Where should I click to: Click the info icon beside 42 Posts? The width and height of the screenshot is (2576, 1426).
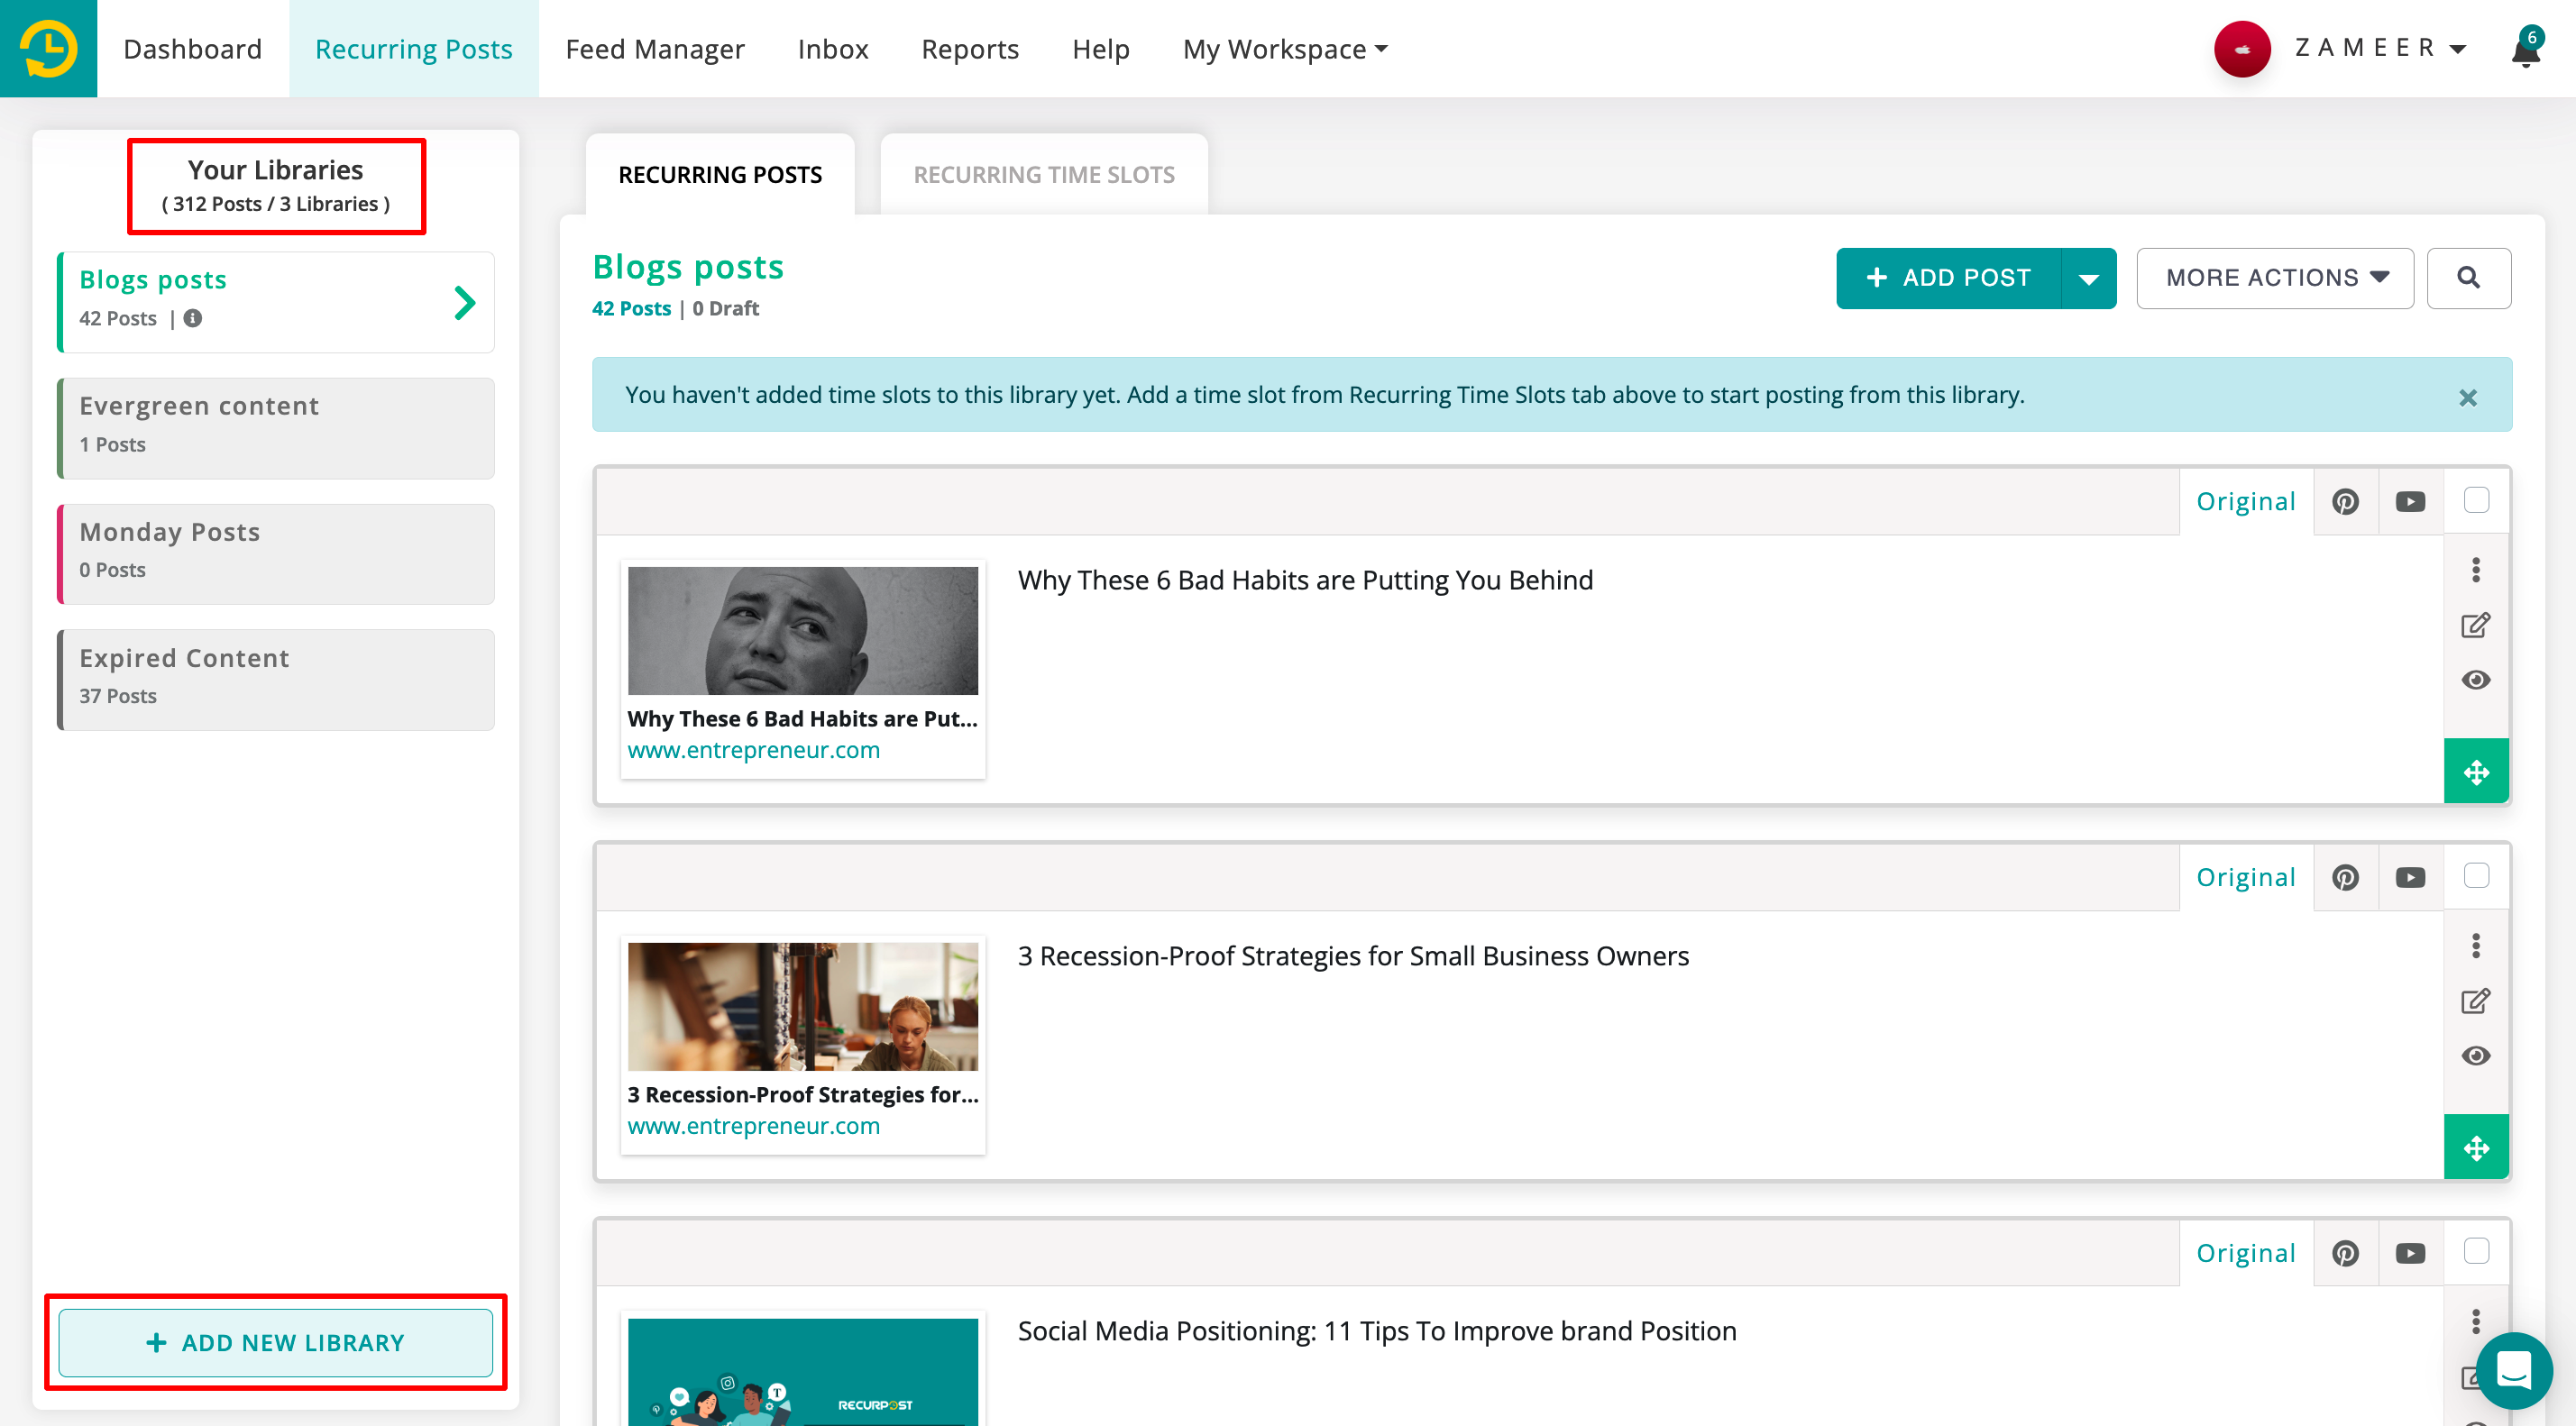(193, 318)
